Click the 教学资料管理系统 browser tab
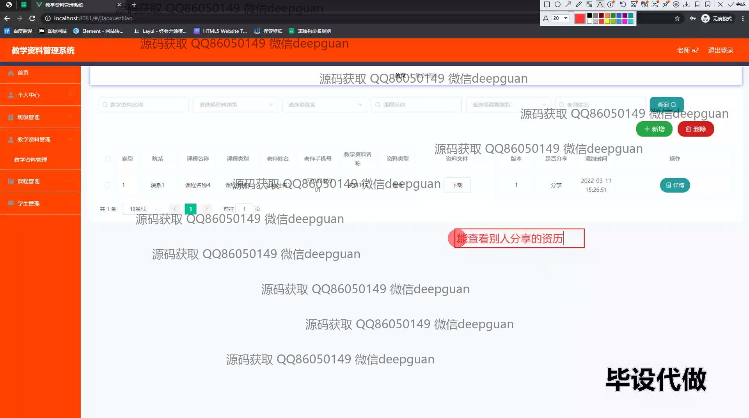749x418 pixels. pos(78,5)
